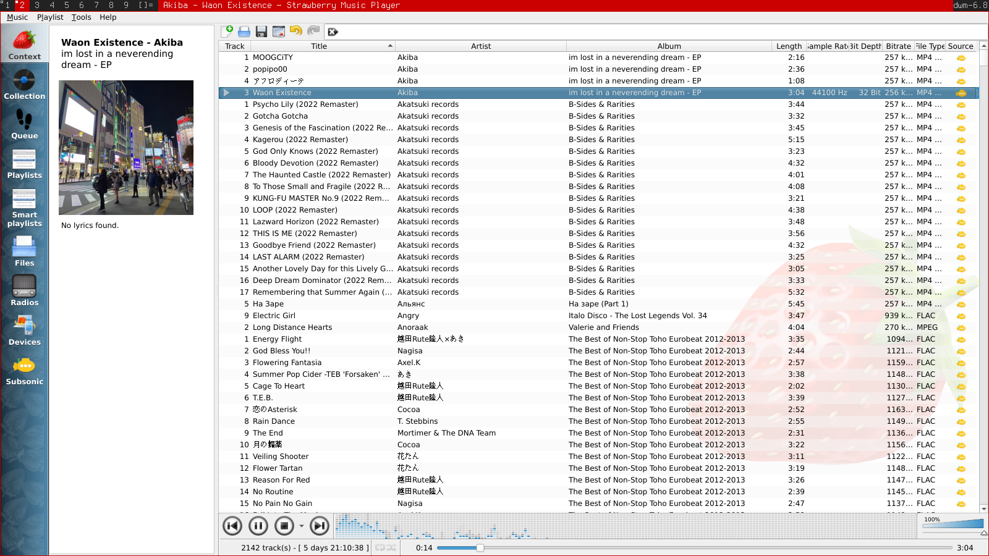
Task: Create a new playlist
Action: (x=227, y=32)
